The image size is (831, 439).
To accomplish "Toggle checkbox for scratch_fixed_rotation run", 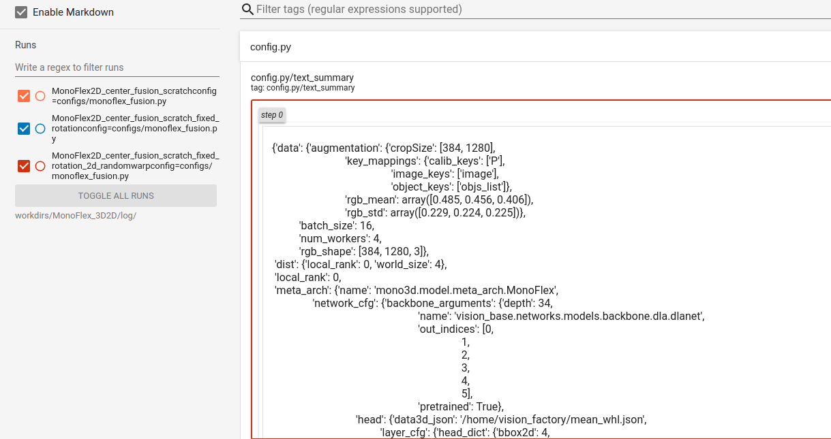I will click(x=24, y=129).
